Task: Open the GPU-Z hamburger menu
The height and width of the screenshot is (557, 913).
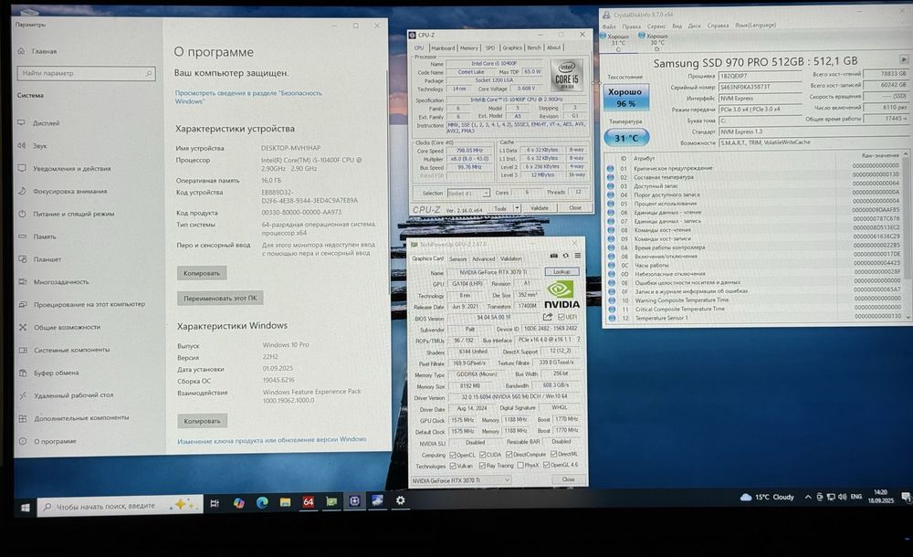Action: coord(578,255)
